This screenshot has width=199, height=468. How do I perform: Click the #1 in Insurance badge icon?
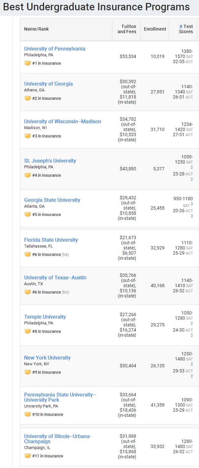28,63
